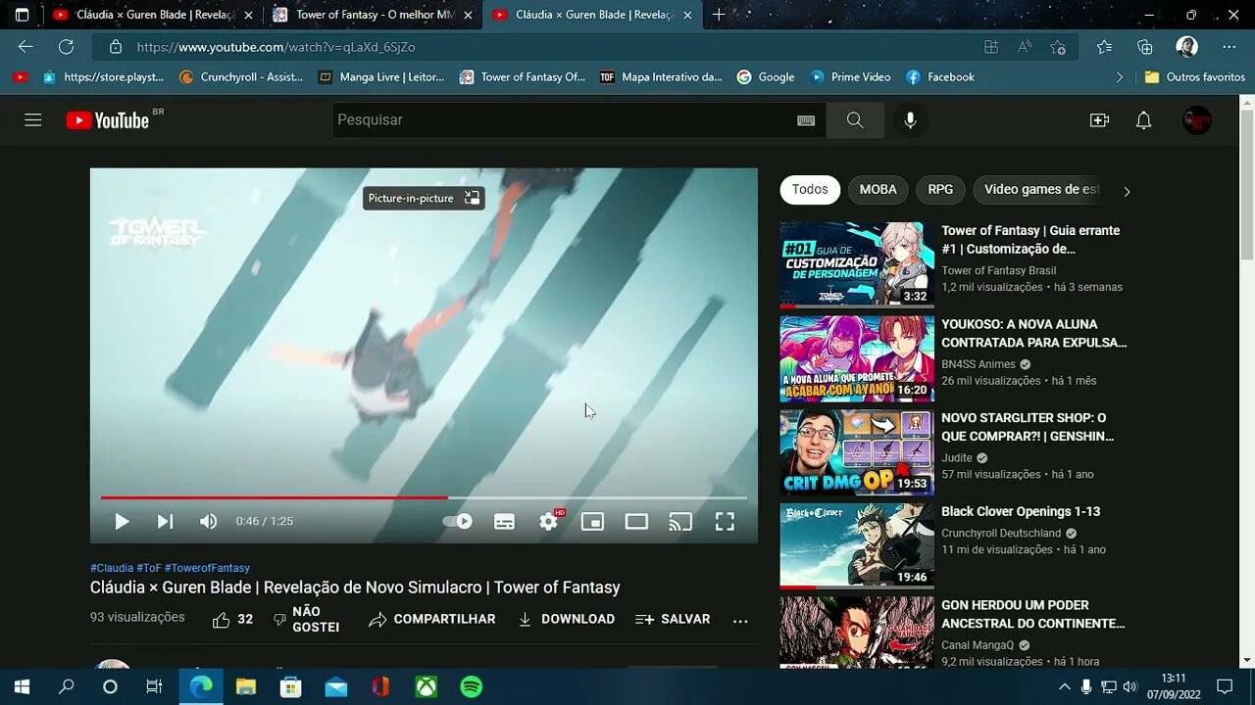Enter fullscreen mode
The width and height of the screenshot is (1255, 705).
click(725, 522)
